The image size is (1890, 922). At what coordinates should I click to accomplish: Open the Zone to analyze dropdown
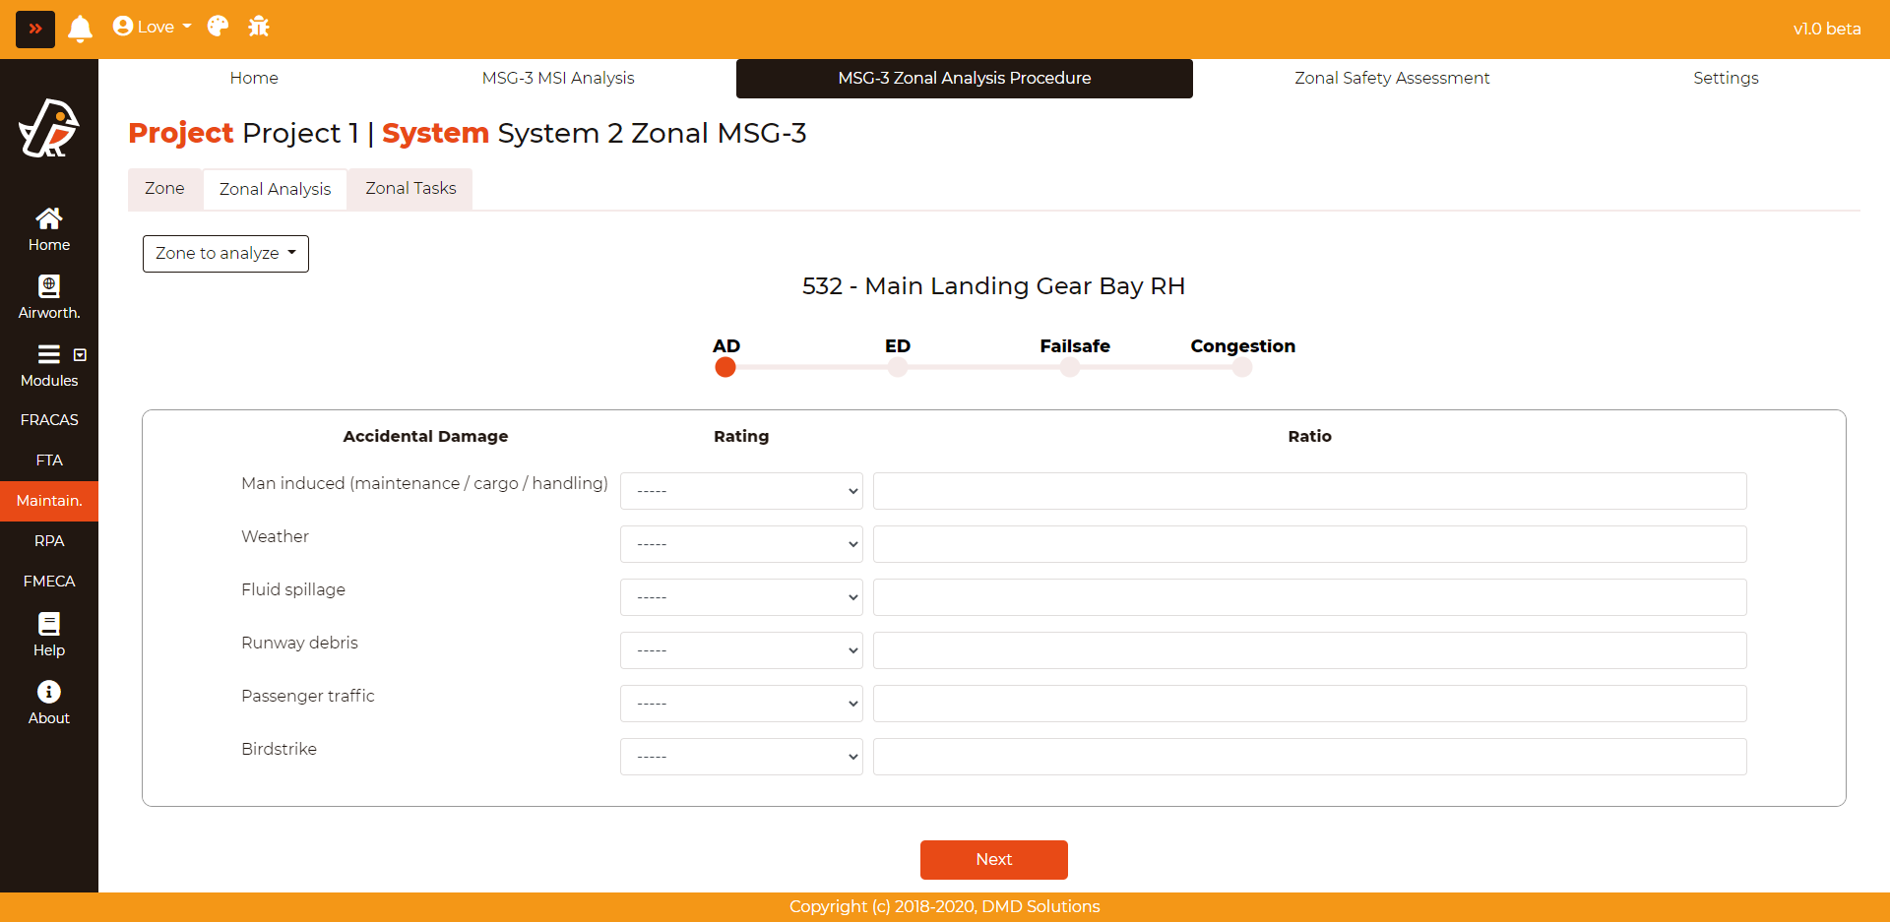[225, 254]
